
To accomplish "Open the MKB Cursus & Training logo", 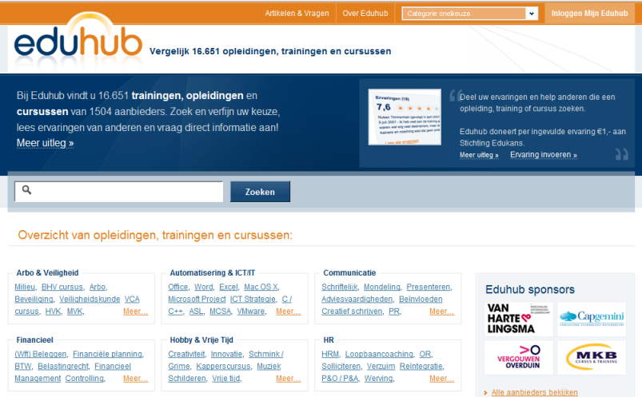I will click(x=592, y=357).
